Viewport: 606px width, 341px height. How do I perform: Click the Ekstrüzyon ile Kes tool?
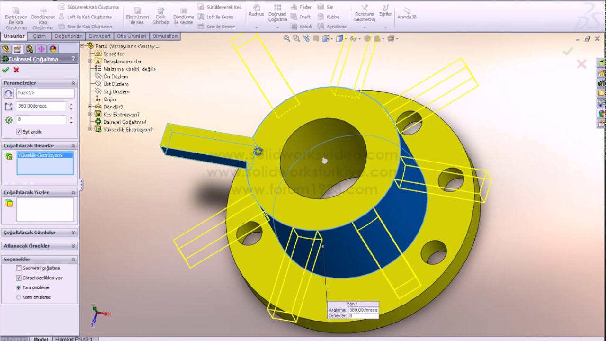pos(137,16)
